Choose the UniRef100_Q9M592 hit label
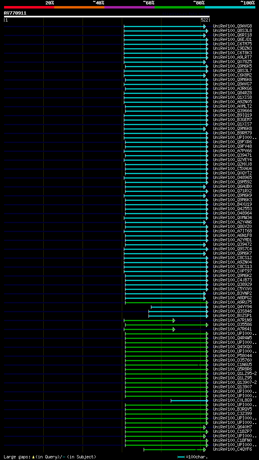Image resolution: width=259 pixels, height=460 pixels. coord(232,182)
